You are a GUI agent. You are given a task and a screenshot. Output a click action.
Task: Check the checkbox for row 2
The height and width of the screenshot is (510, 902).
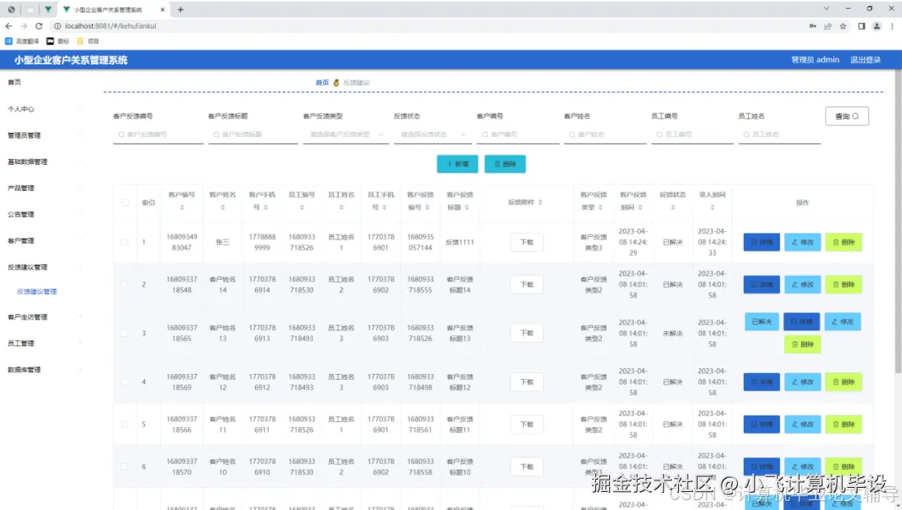(125, 285)
